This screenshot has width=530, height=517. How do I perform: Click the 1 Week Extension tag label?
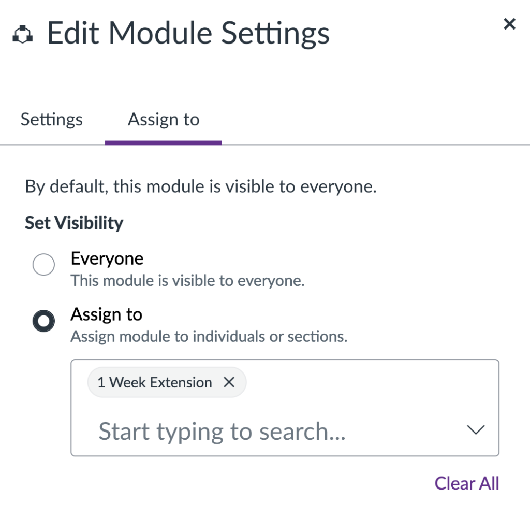point(155,382)
